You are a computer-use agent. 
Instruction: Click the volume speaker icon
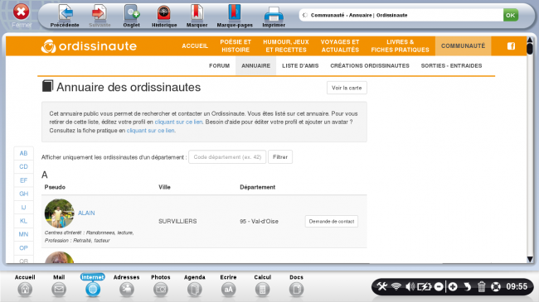point(410,286)
